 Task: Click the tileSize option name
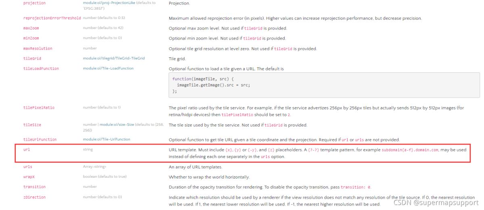(32, 125)
